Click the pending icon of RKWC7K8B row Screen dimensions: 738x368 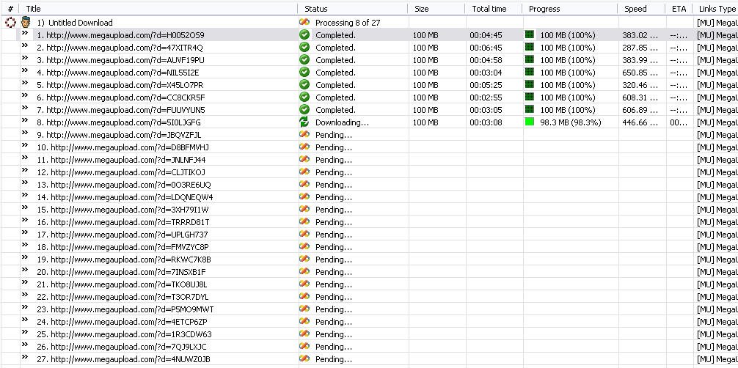click(x=304, y=259)
